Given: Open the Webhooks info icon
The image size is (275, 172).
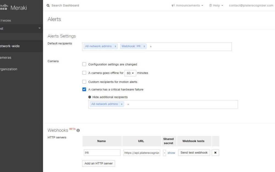Looking at the screenshot, I should coord(78,130).
